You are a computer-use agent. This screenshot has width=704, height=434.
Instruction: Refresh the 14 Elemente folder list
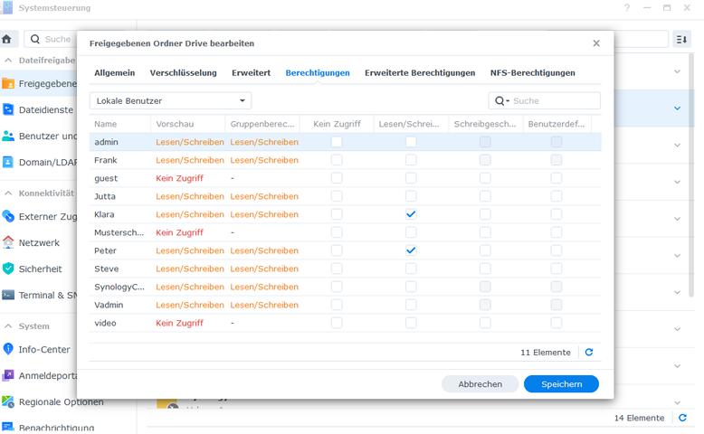click(682, 418)
